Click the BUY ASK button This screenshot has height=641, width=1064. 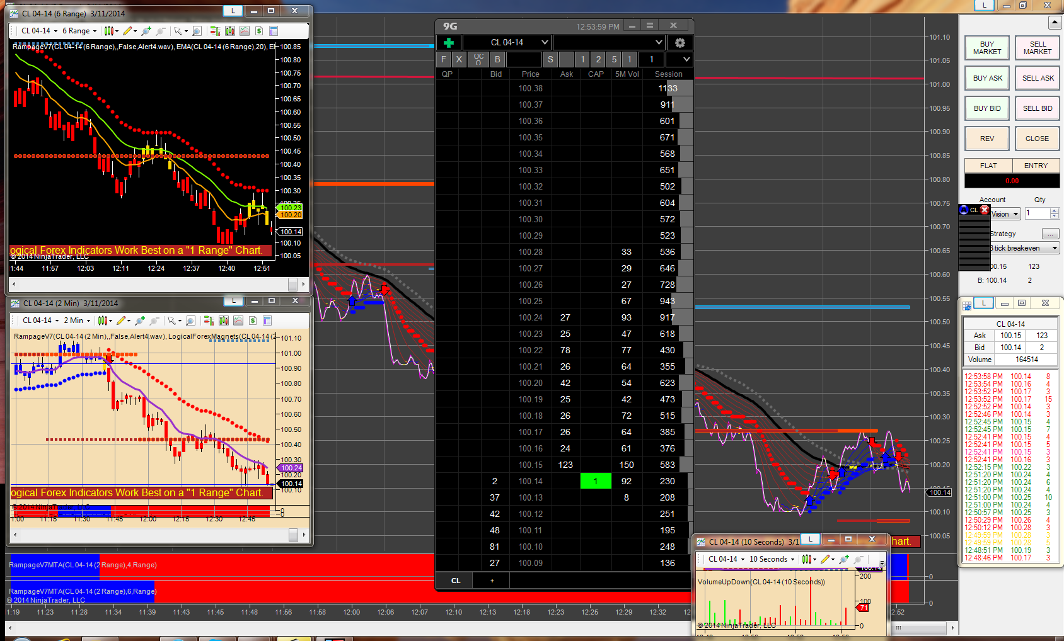click(x=987, y=78)
